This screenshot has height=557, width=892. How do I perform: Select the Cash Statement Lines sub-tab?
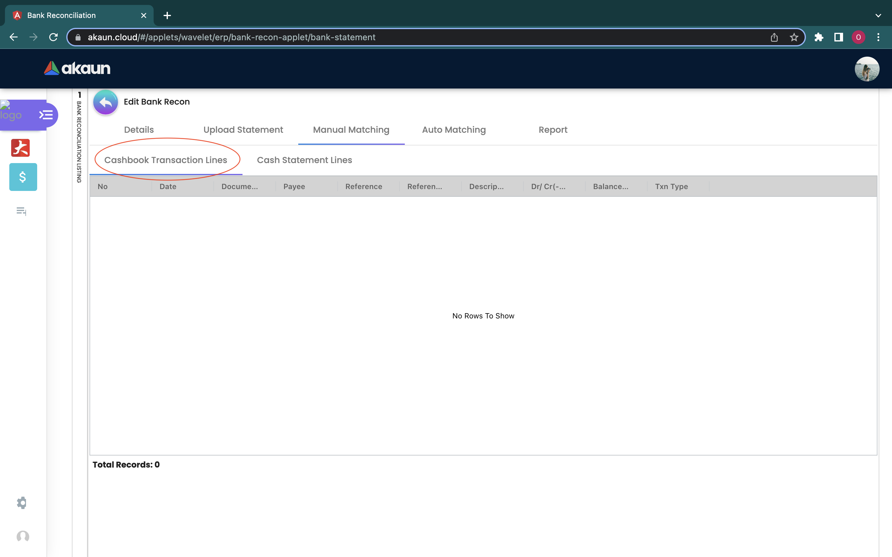[x=304, y=160]
